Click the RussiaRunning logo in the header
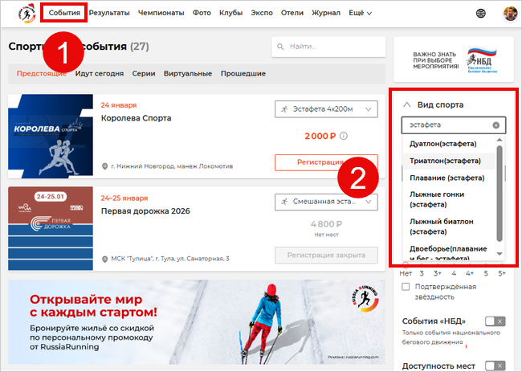 coord(27,13)
